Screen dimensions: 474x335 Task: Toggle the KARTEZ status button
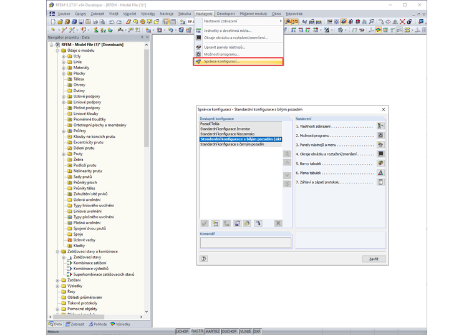tap(213, 331)
